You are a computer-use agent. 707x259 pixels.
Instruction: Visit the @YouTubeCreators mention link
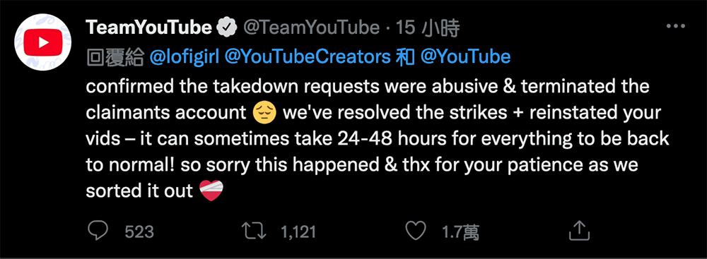(x=307, y=56)
